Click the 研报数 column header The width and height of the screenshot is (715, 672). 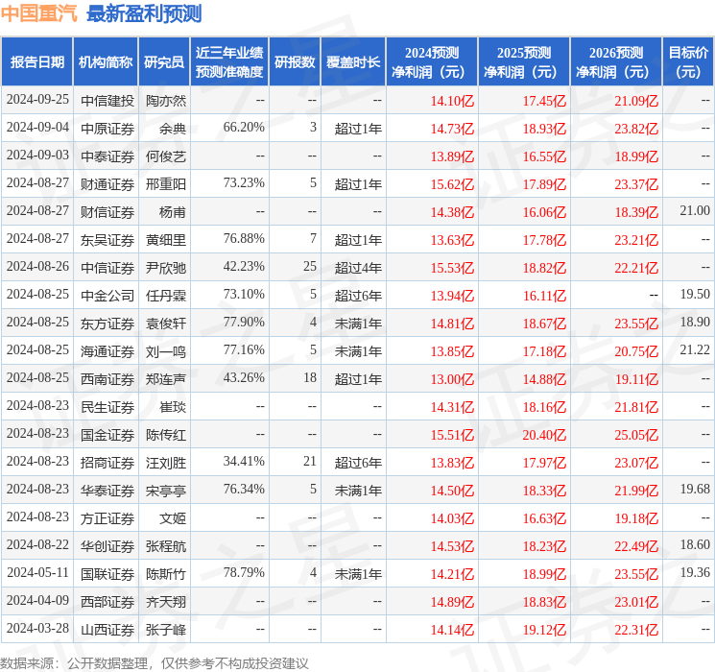(295, 62)
